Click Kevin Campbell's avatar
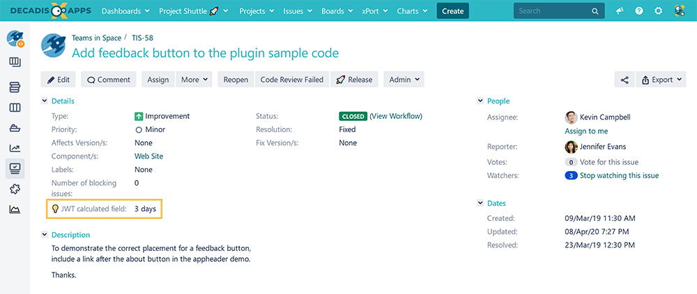This screenshot has width=697, height=294. (x=571, y=117)
